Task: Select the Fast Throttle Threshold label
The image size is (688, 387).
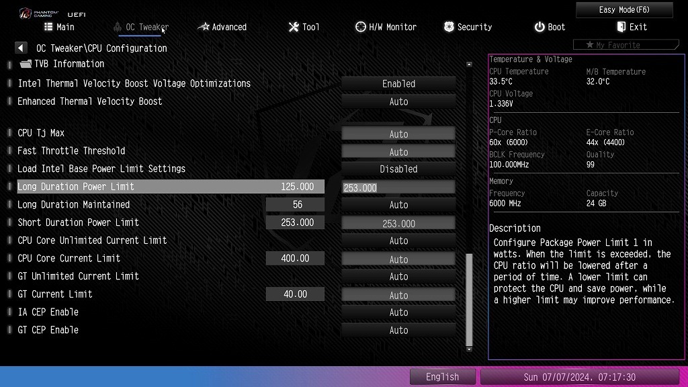Action: [71, 151]
